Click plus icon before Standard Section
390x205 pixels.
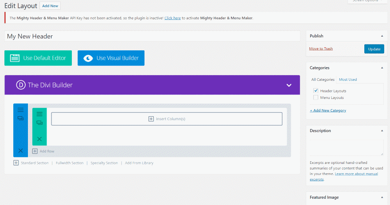pos(16,163)
